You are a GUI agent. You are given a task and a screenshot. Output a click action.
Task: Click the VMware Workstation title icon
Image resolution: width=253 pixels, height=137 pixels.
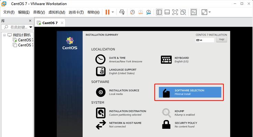(x=4, y=4)
